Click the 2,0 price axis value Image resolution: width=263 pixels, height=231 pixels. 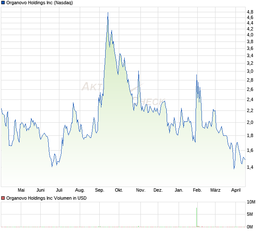[x=250, y=122]
